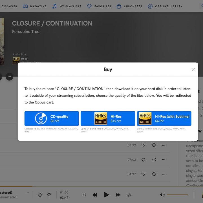Open the Discover section
This screenshot has height=203, width=203.
point(9,6)
